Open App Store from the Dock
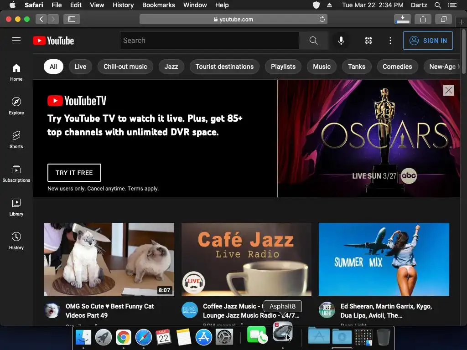This screenshot has width=467, height=350. click(204, 337)
